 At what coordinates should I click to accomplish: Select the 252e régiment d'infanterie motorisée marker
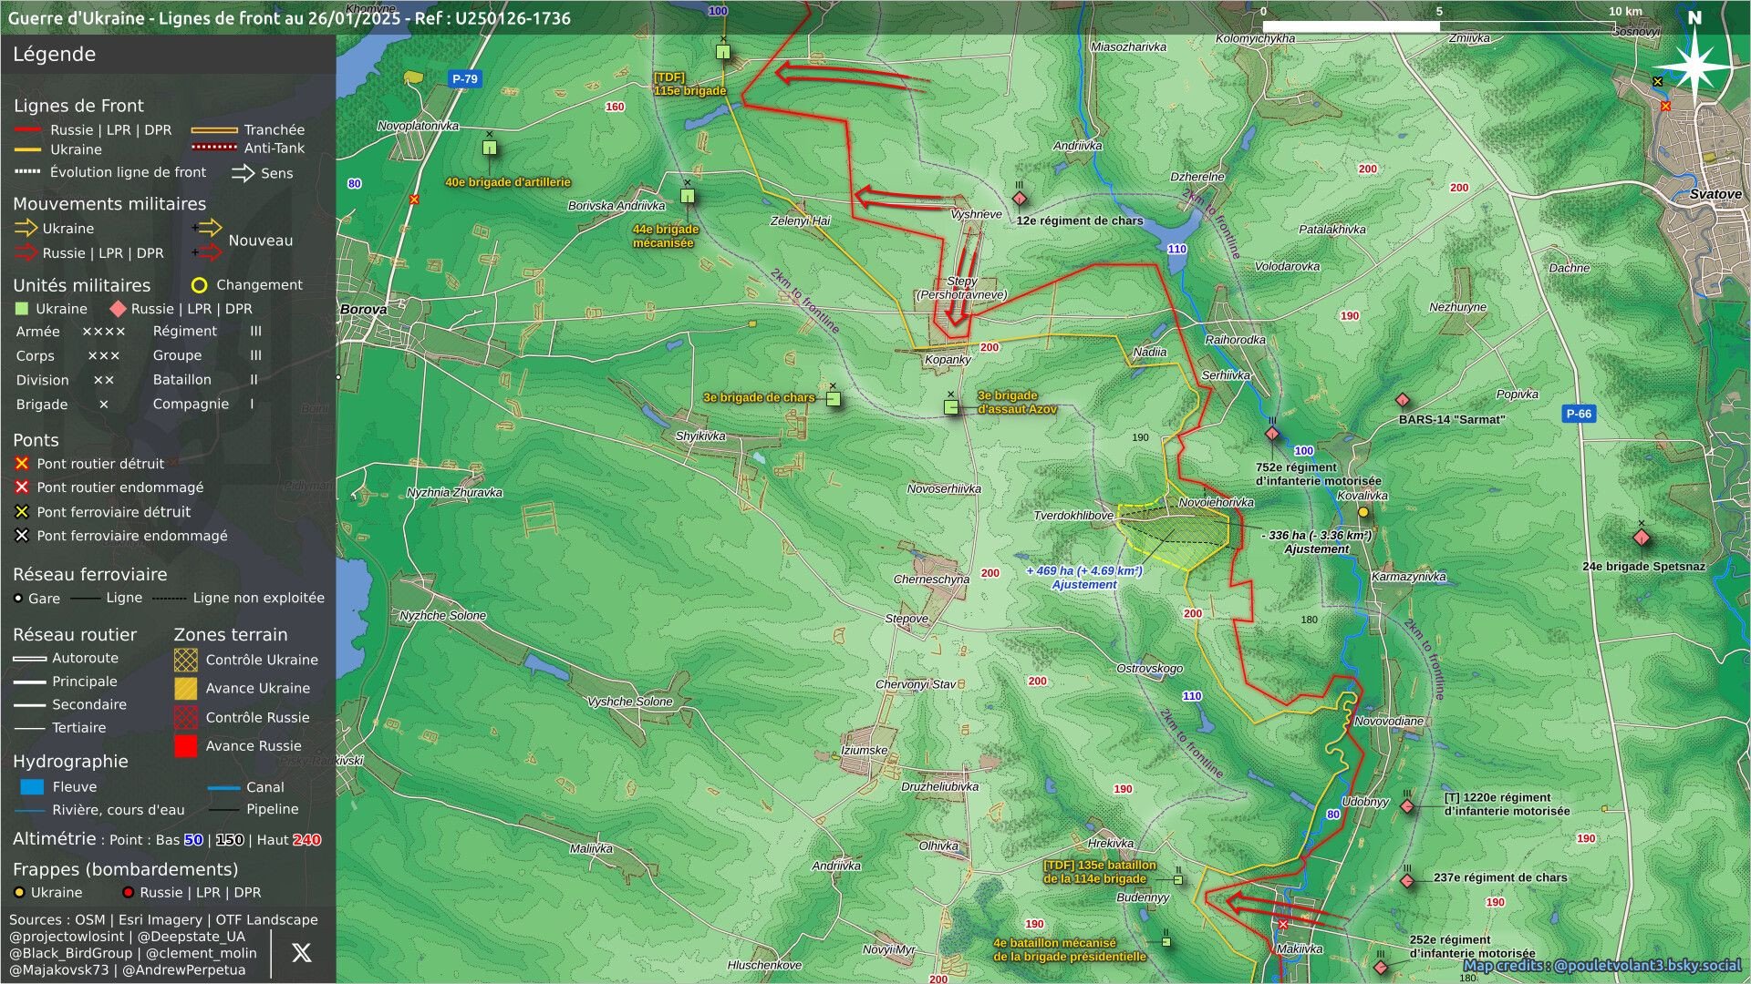tap(1381, 967)
